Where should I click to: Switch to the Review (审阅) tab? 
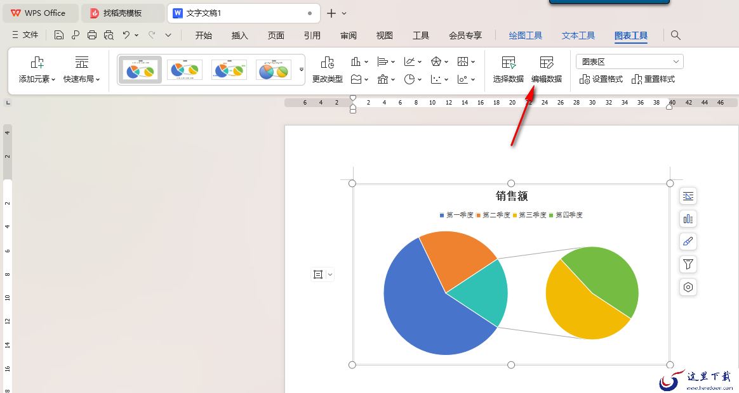tap(349, 35)
